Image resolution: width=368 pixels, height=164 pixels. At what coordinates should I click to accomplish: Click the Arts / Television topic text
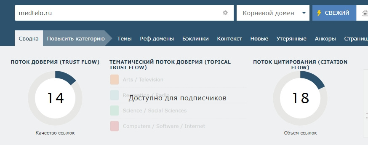[143, 80]
